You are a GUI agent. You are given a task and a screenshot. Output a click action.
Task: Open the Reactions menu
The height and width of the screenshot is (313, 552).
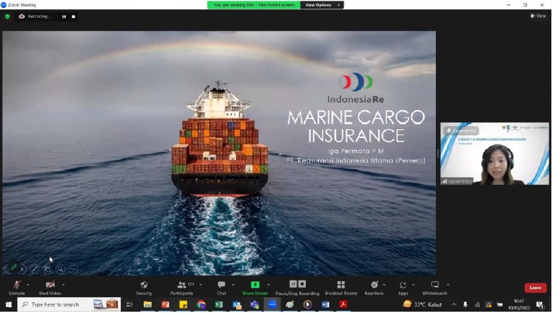point(374,288)
